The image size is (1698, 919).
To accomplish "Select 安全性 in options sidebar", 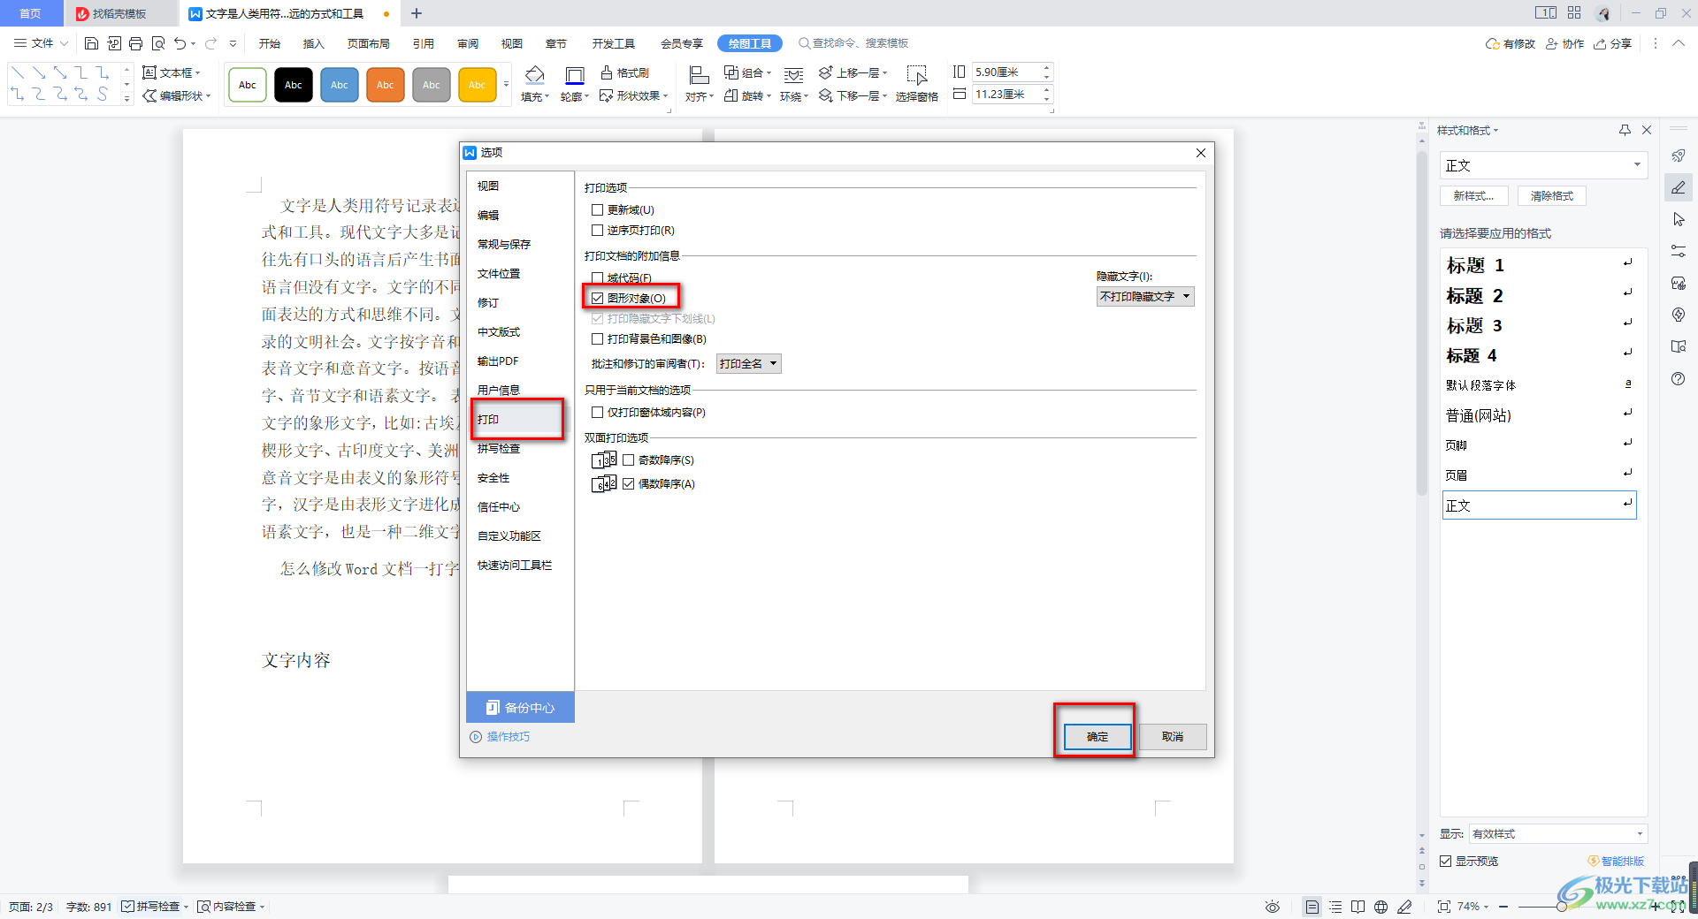I will pos(493,478).
